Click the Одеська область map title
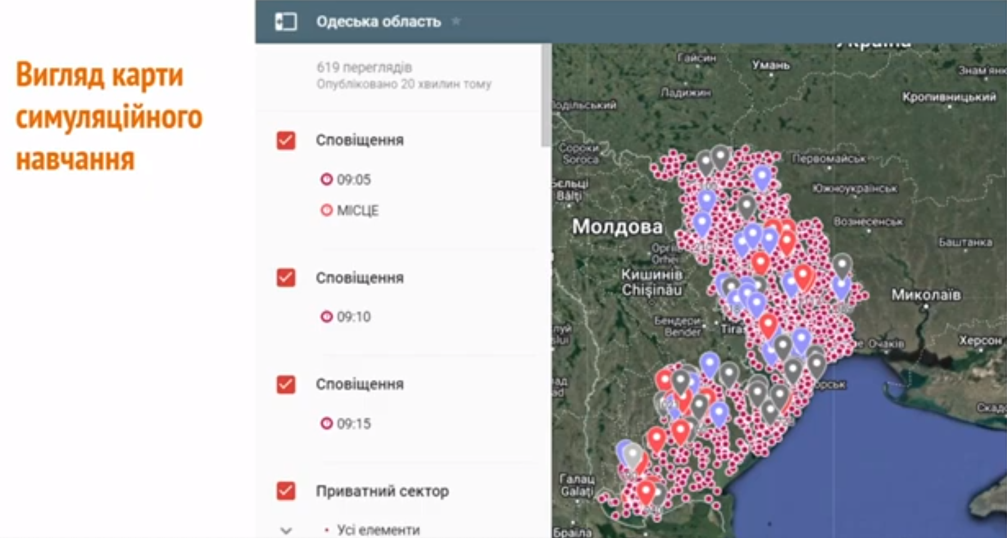Image resolution: width=1007 pixels, height=538 pixels. tap(378, 22)
